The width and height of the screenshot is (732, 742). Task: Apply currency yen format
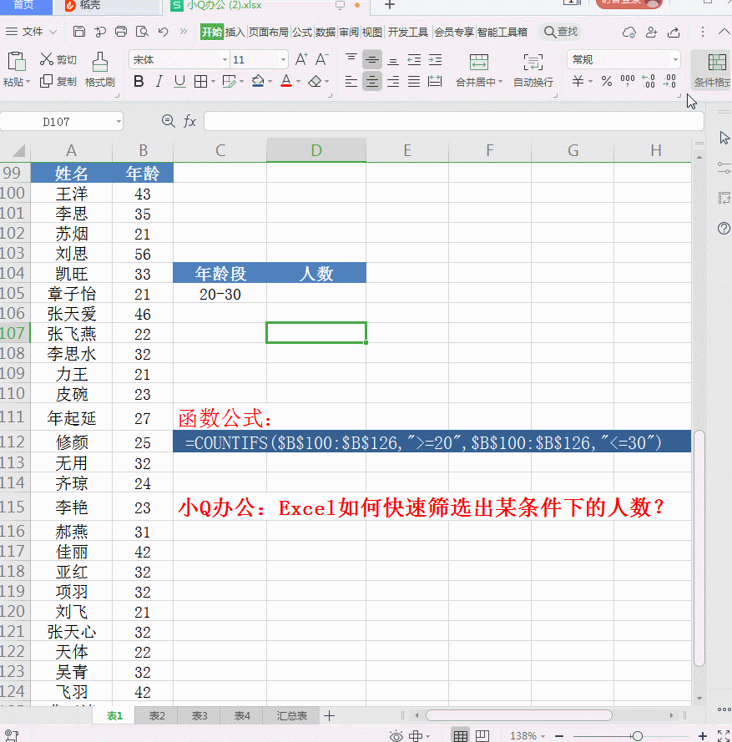pos(578,82)
